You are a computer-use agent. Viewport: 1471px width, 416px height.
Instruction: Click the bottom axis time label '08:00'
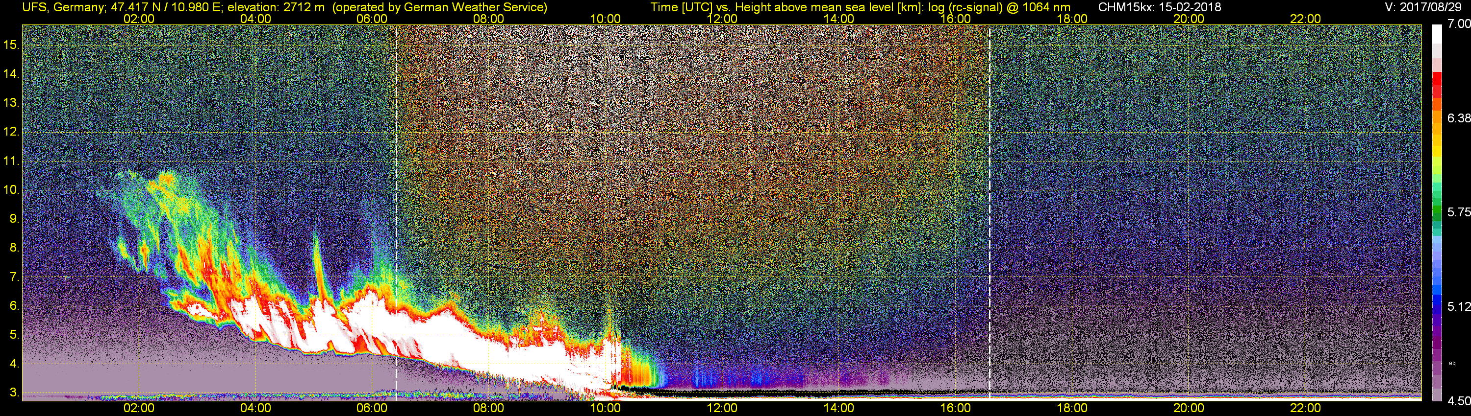(489, 408)
